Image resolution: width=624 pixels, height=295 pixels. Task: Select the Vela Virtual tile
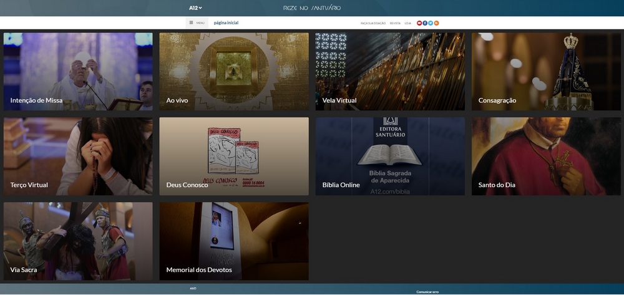pos(390,72)
